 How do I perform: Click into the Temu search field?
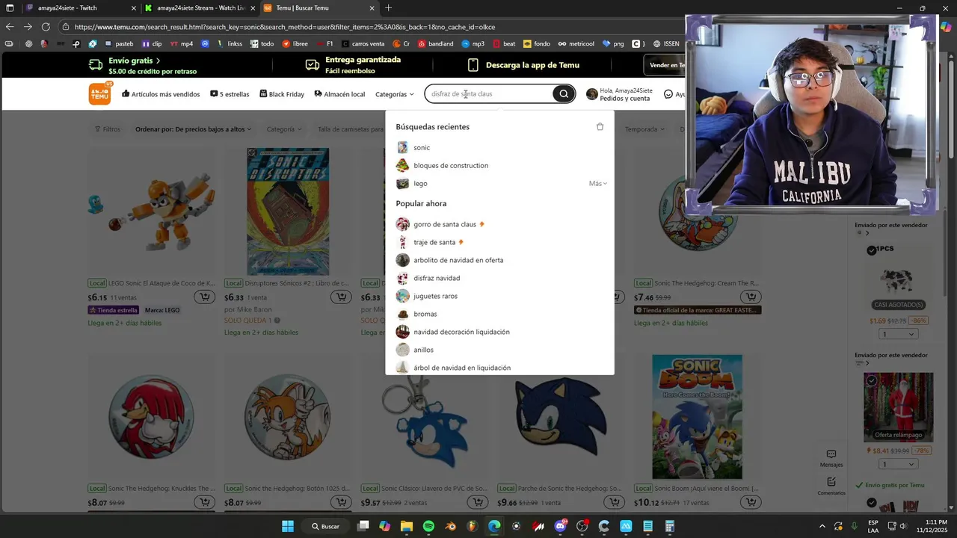(x=490, y=93)
